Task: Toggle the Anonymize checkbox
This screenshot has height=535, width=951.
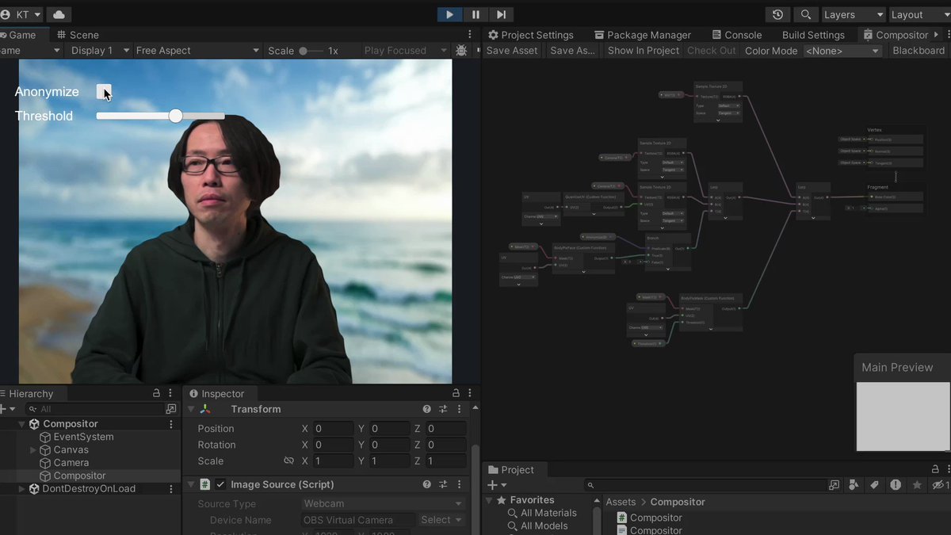Action: 105,91
